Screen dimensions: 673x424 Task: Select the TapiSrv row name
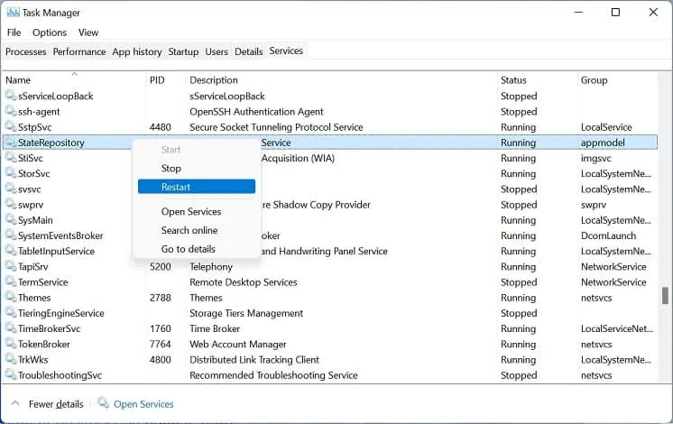[x=33, y=266]
